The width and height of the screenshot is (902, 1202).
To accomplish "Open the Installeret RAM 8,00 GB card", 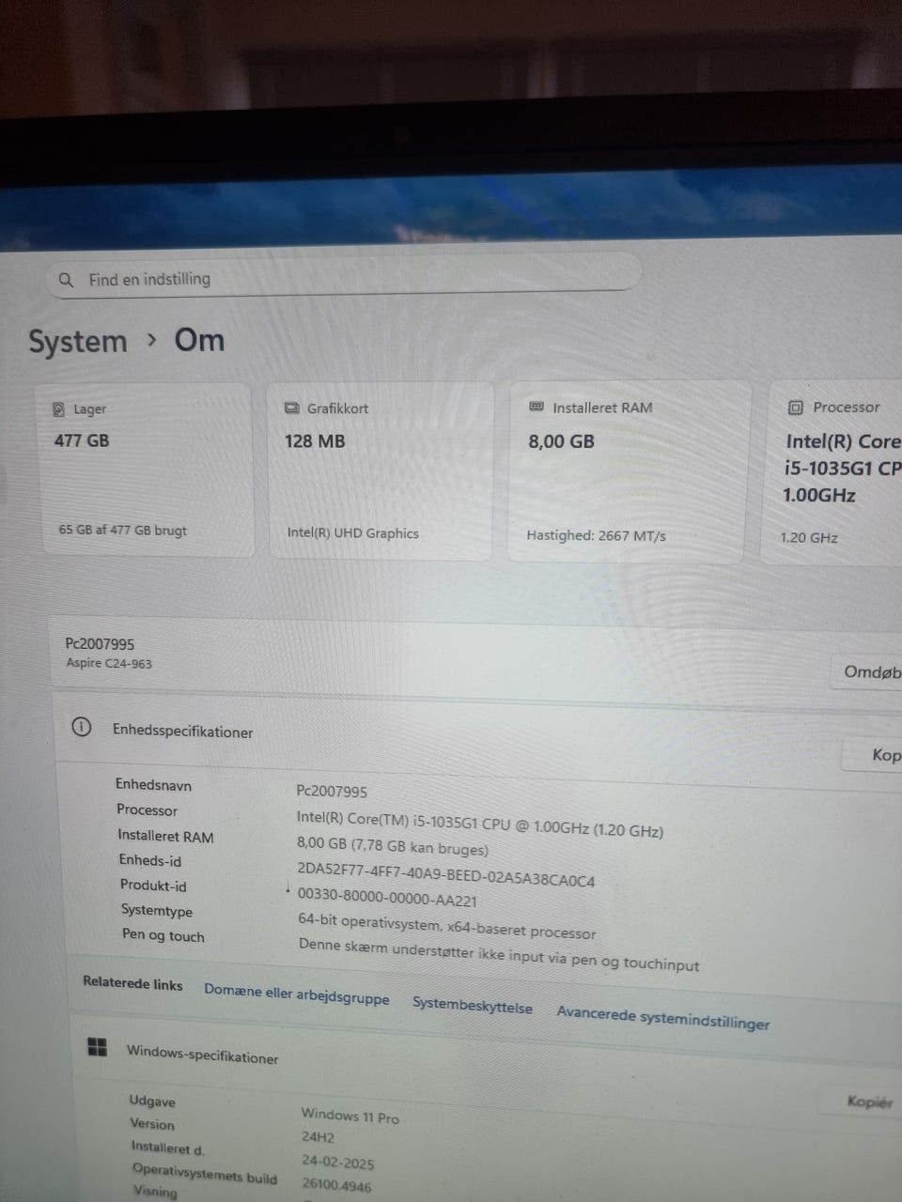I will pos(630,471).
